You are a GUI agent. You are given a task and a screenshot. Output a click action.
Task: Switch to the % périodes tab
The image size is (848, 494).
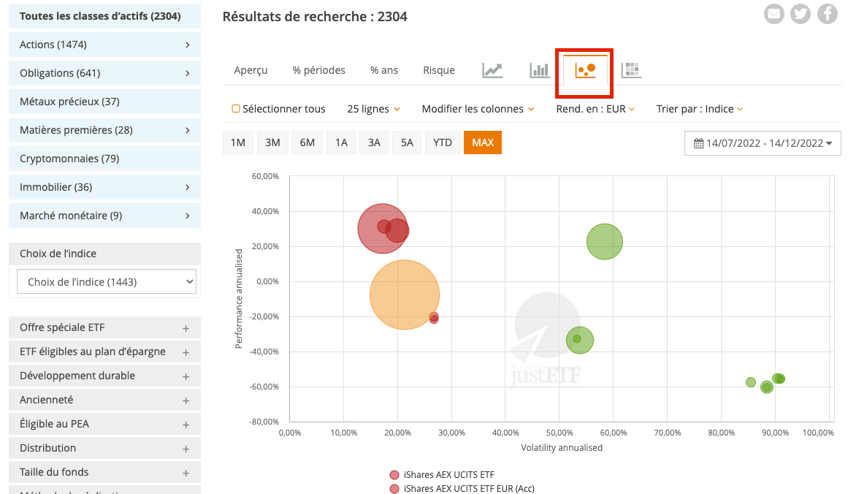point(318,70)
